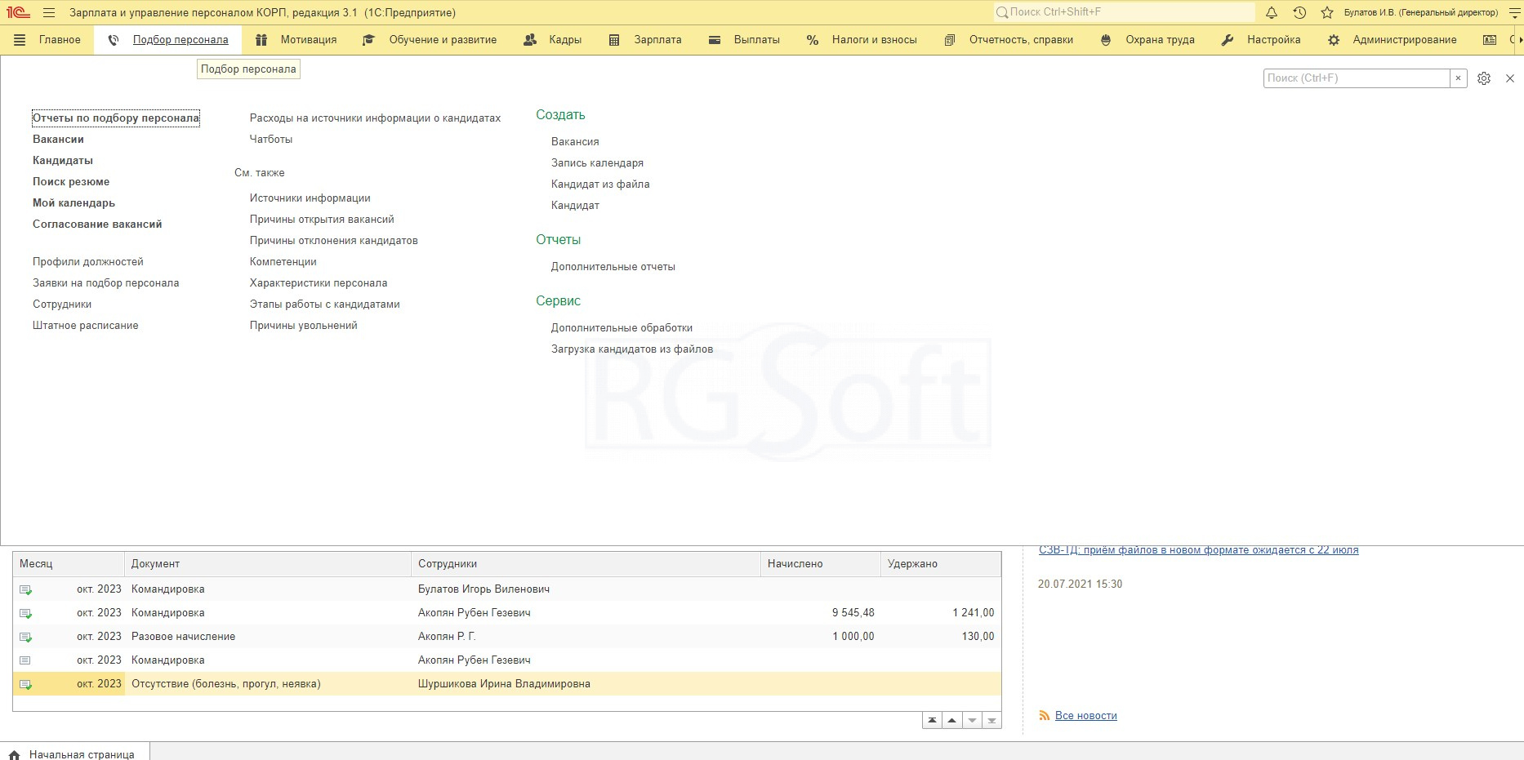The height and width of the screenshot is (760, 1524).
Task: Move up one record arrow button
Action: click(x=951, y=721)
